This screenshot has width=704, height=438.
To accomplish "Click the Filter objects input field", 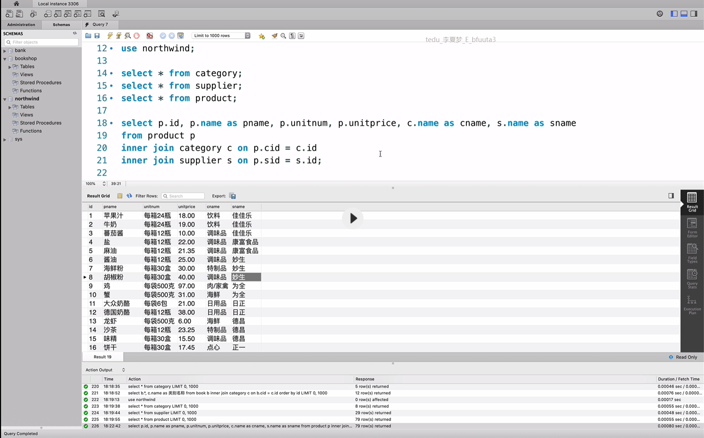I will click(41, 42).
